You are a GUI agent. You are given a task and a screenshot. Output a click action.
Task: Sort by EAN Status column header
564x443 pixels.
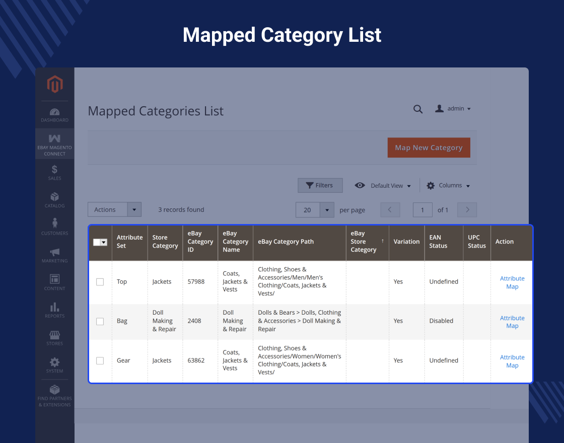pyautogui.click(x=444, y=242)
